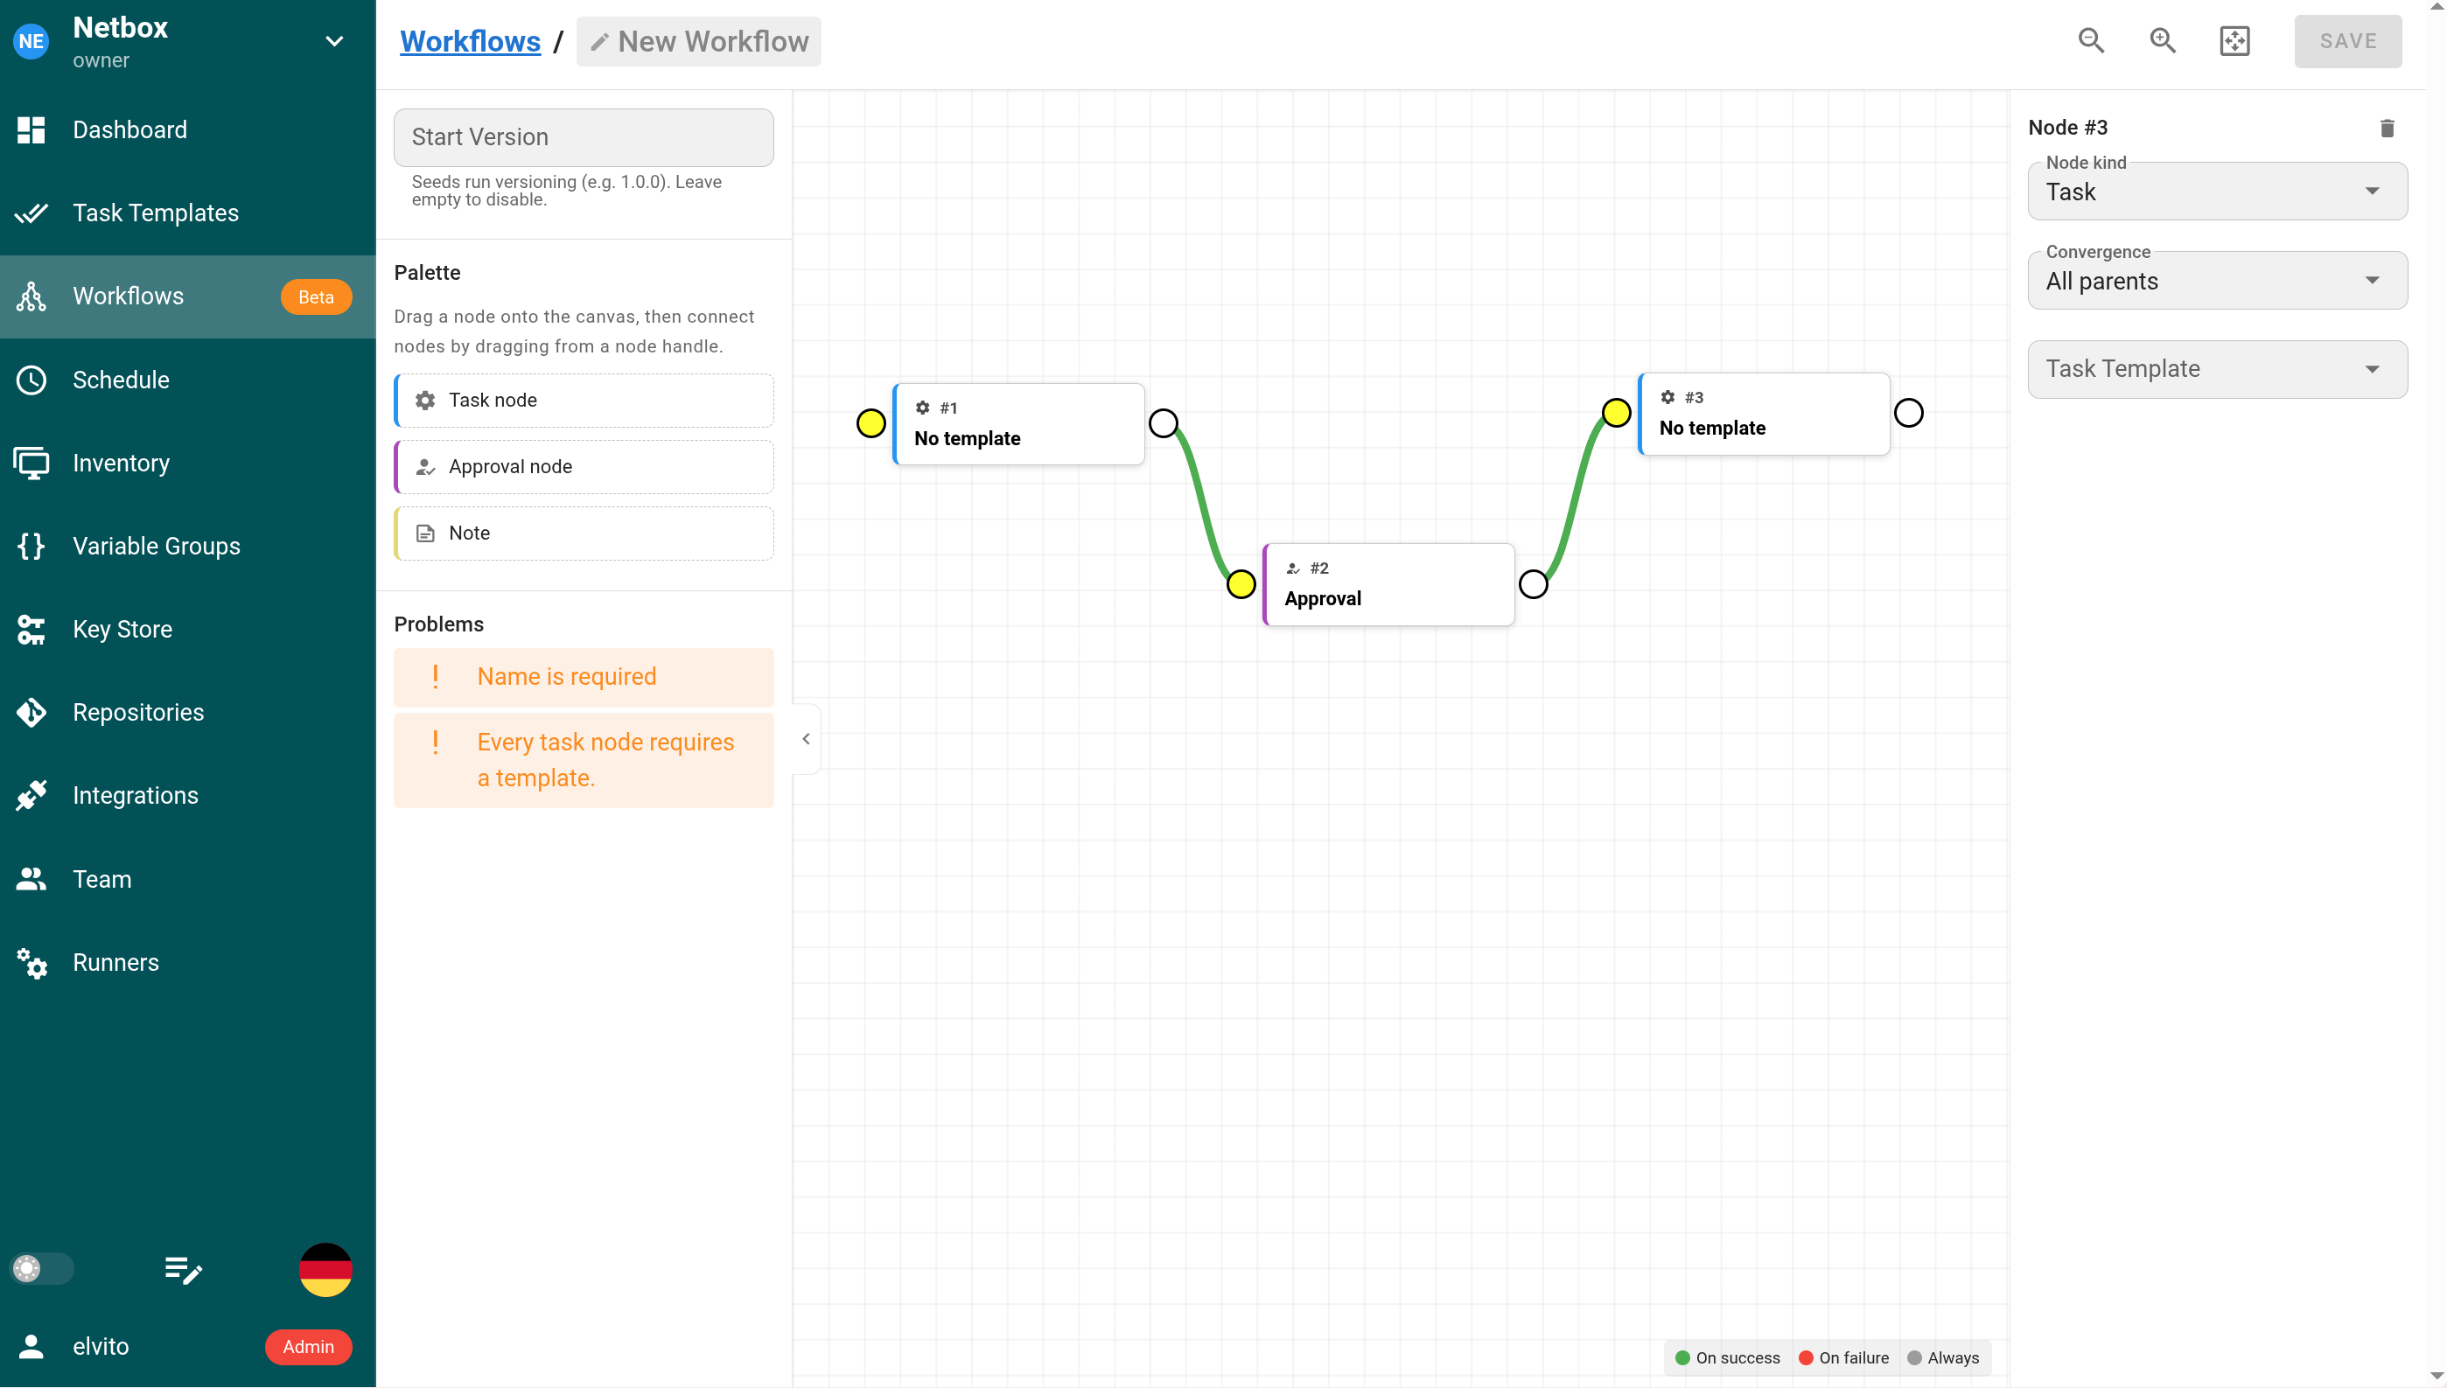Click the zoom out magnifier icon
2447x1388 pixels.
click(2090, 41)
